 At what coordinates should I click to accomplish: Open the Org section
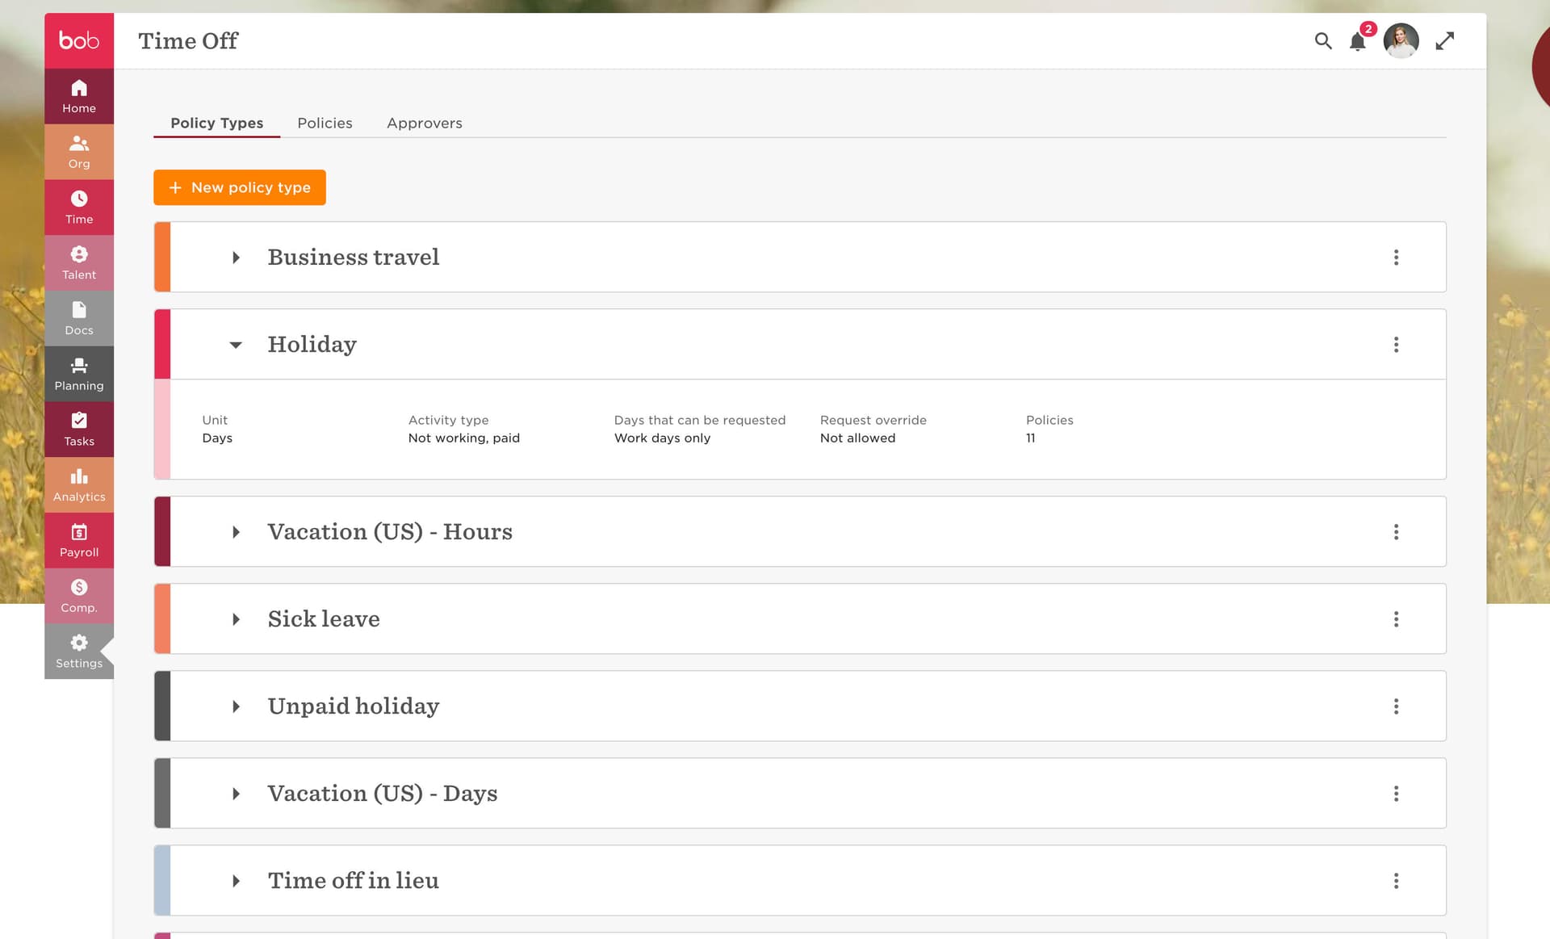click(79, 152)
